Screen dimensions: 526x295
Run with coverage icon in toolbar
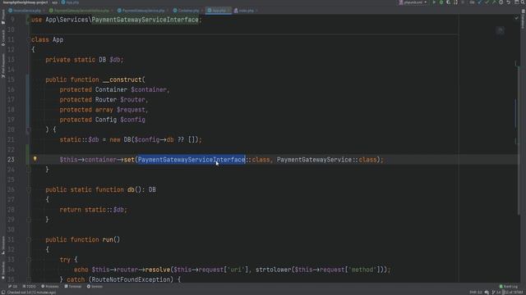click(x=448, y=2)
